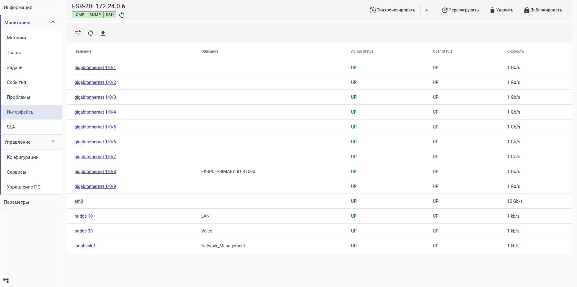Open the loopback 1 interface link
Image resolution: width=577 pixels, height=287 pixels.
85,246
